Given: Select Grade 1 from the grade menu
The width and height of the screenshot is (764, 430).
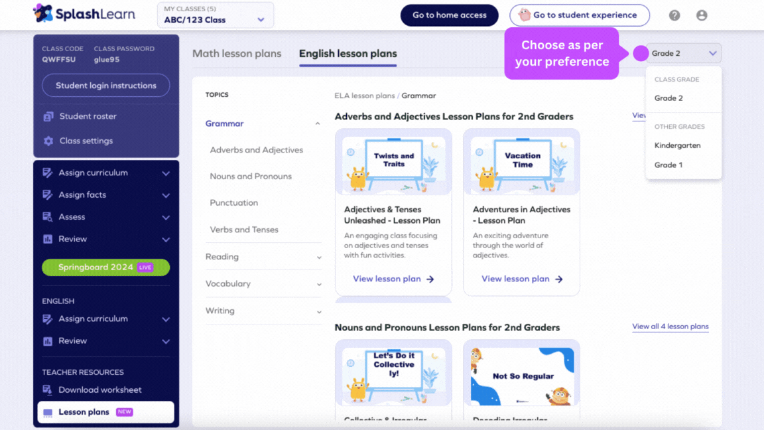Looking at the screenshot, I should (x=667, y=165).
